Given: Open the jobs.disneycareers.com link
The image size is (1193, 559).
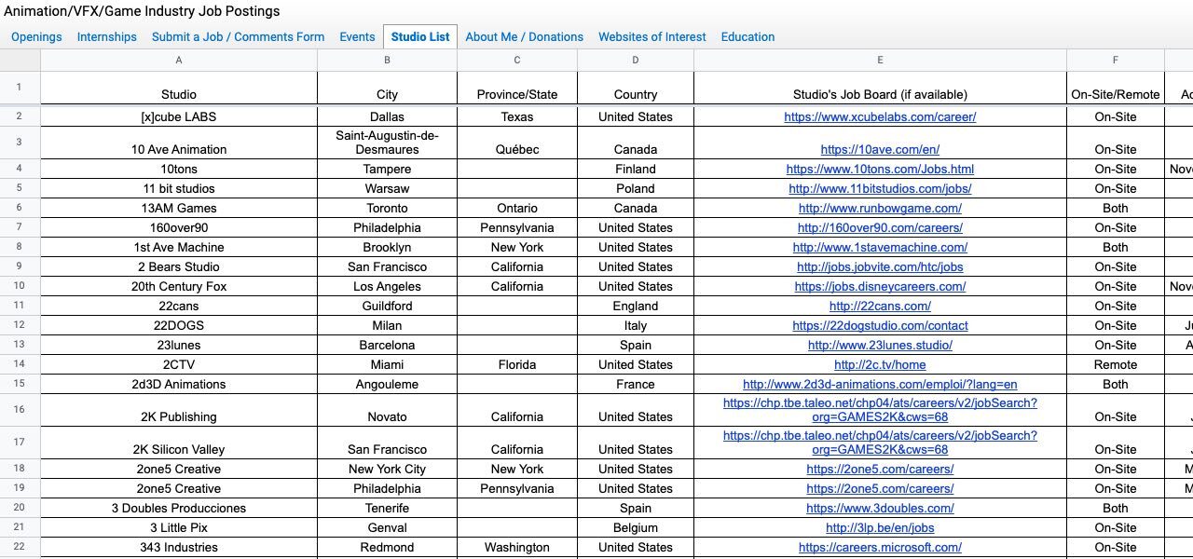Looking at the screenshot, I should [879, 287].
